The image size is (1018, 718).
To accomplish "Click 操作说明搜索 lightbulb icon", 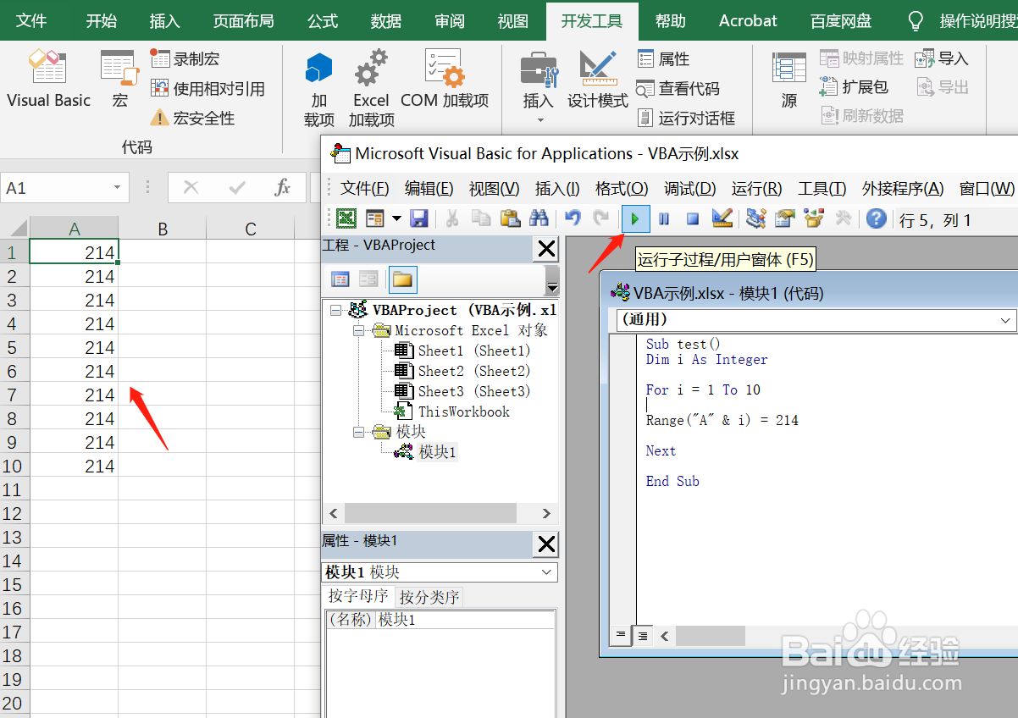I will point(916,20).
